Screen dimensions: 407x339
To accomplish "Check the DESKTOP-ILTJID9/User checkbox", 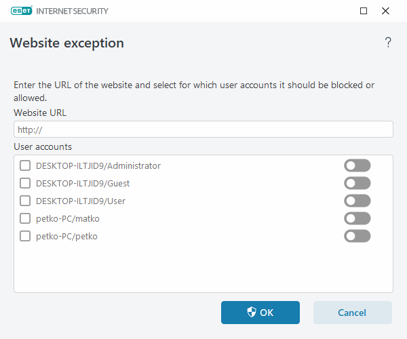I will point(25,201).
